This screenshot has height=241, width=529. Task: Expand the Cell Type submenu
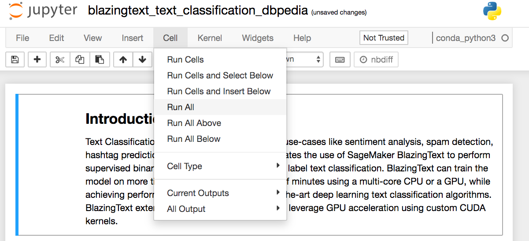tap(220, 166)
